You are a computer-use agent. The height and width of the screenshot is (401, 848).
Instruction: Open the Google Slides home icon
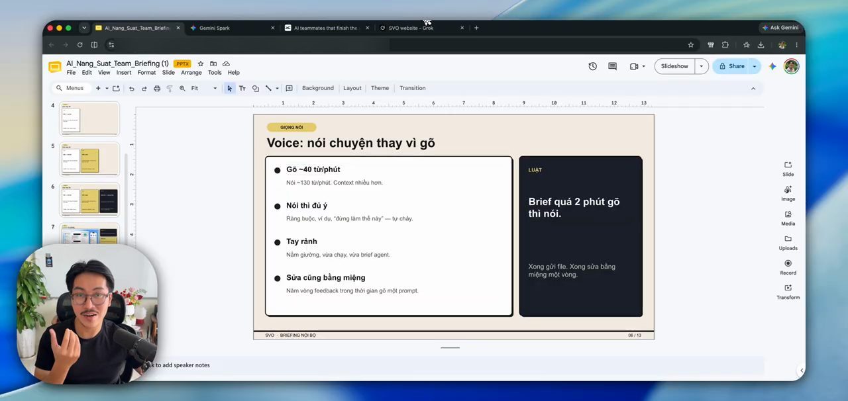coord(55,67)
